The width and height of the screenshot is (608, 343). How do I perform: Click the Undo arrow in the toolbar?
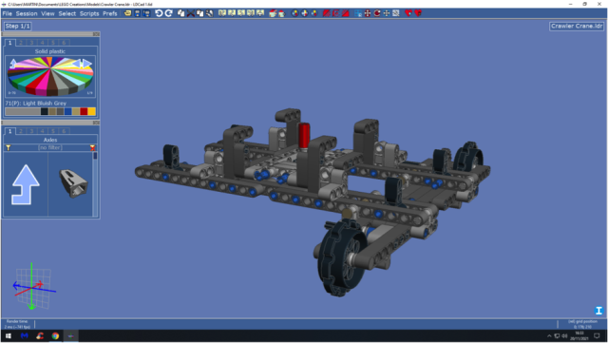(x=159, y=13)
